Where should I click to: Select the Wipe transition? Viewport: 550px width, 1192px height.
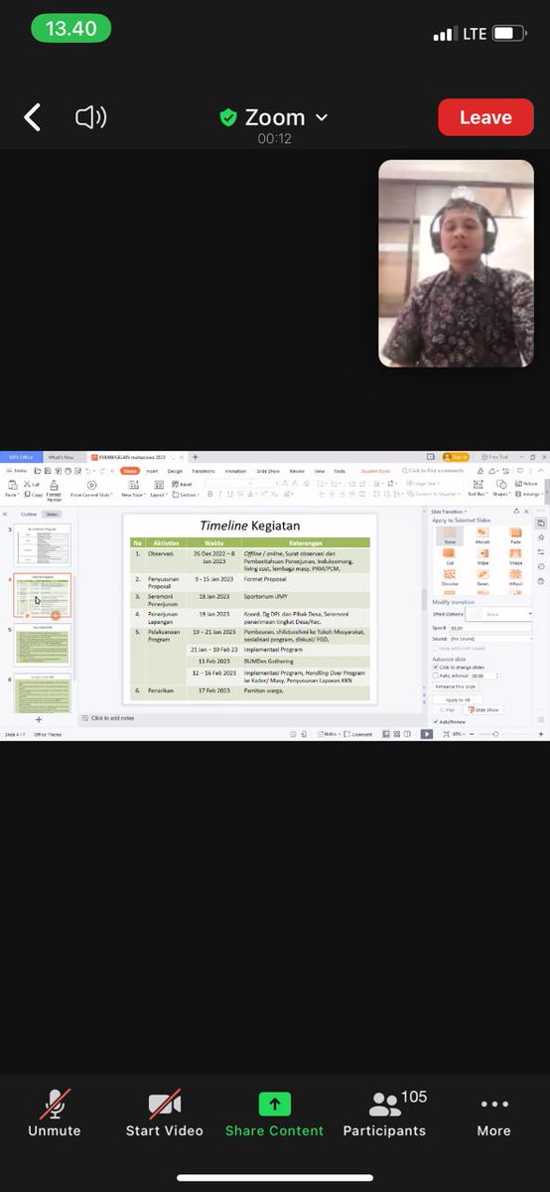click(482, 557)
